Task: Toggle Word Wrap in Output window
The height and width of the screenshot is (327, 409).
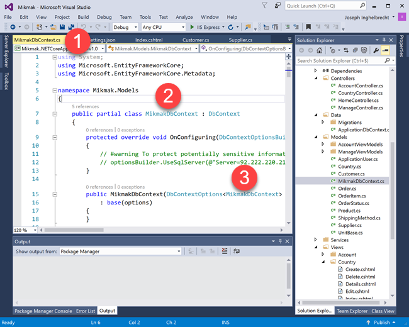Action: tap(237, 252)
